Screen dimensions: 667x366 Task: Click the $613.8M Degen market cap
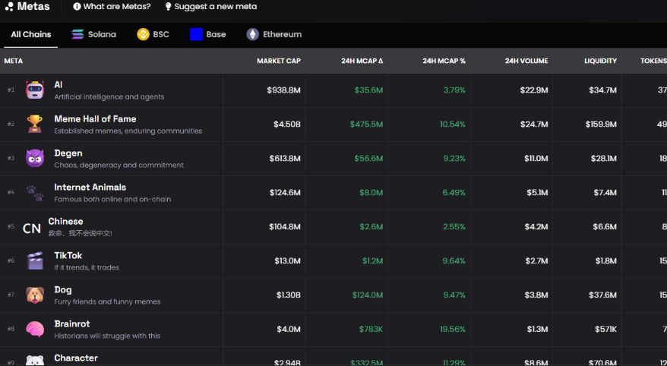point(285,158)
